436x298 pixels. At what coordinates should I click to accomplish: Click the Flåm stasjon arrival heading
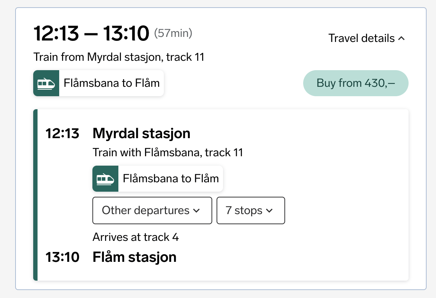pyautogui.click(x=135, y=257)
